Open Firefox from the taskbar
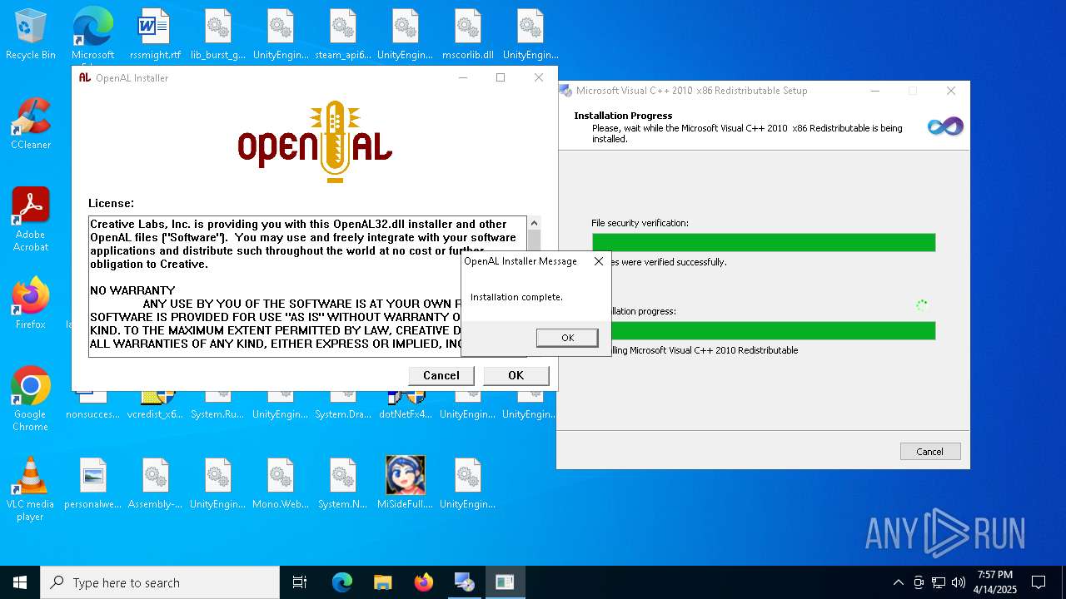Screen dimensions: 1066x599 pos(423,582)
